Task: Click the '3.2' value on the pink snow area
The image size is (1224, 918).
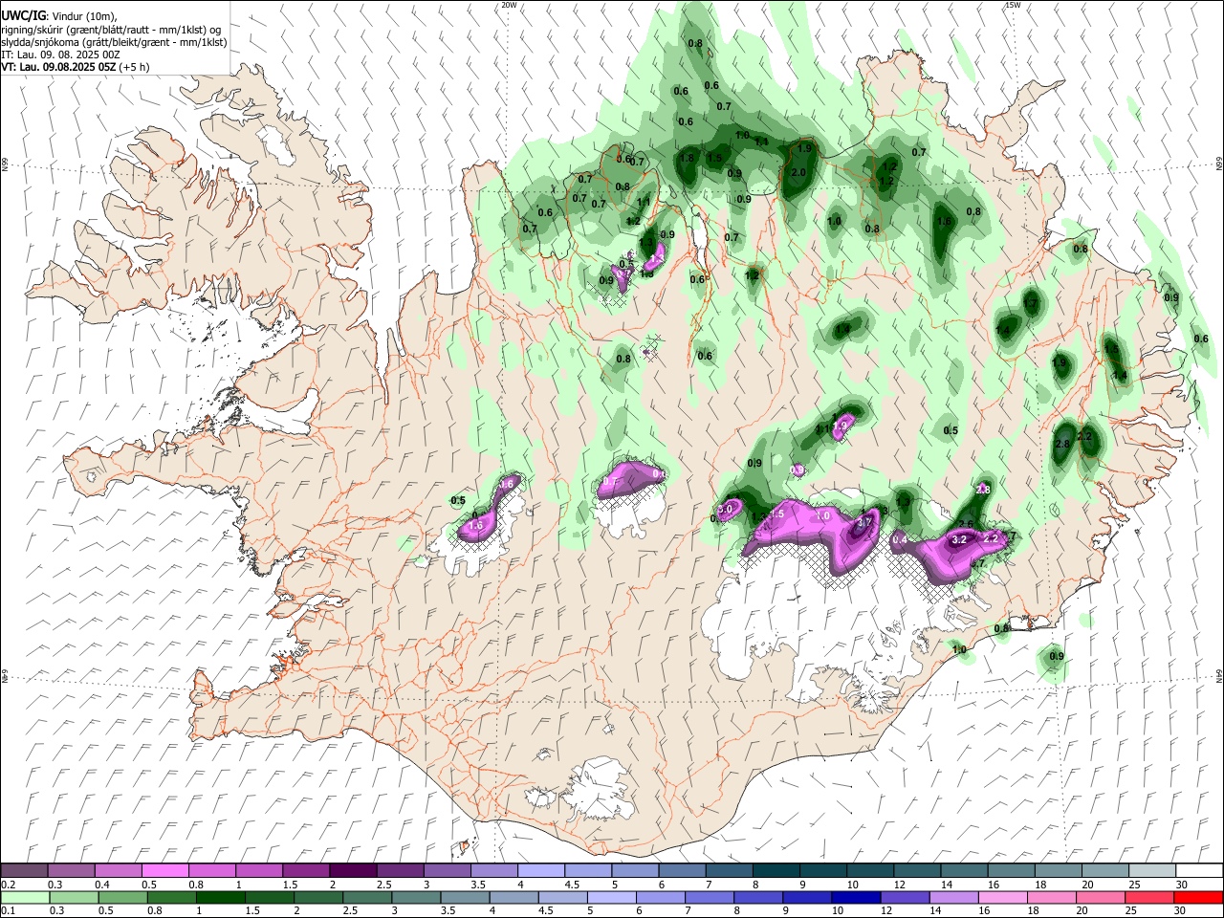Action: 960,540
